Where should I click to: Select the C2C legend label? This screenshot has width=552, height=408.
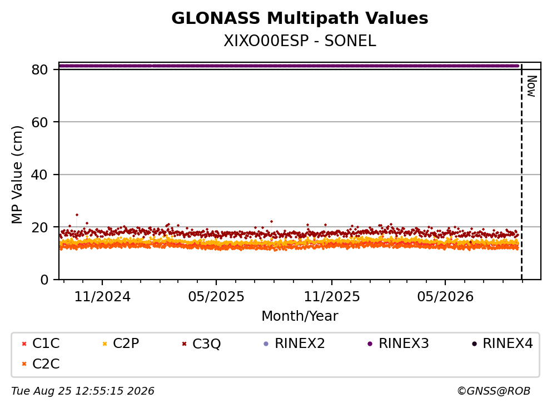click(x=46, y=364)
